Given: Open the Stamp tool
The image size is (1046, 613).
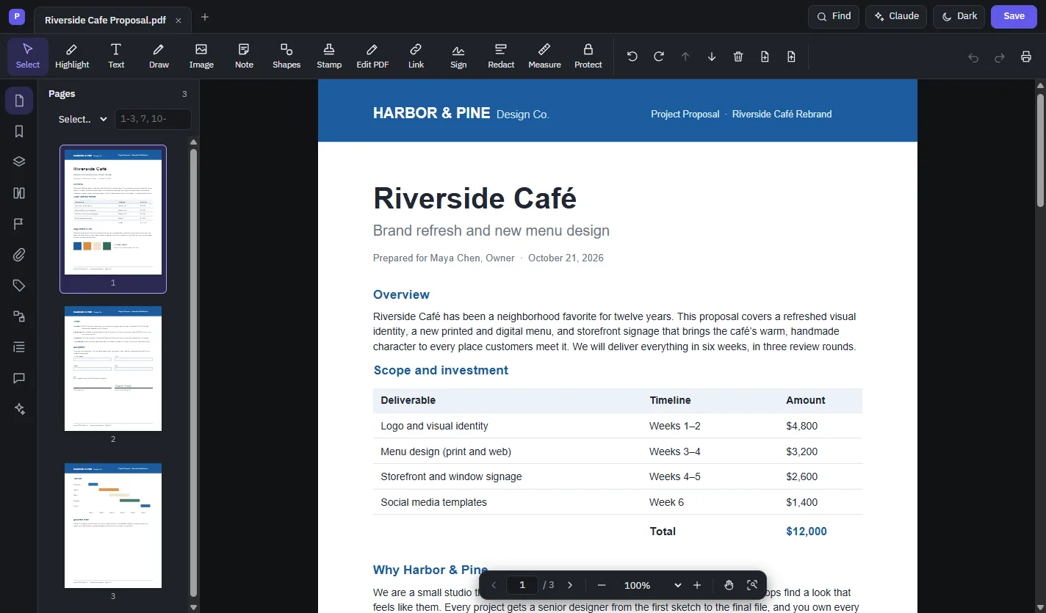Looking at the screenshot, I should point(329,57).
